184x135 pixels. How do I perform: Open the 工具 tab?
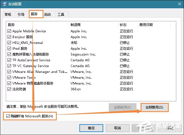(61, 15)
